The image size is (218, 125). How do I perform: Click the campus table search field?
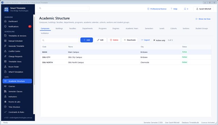pos(60,40)
